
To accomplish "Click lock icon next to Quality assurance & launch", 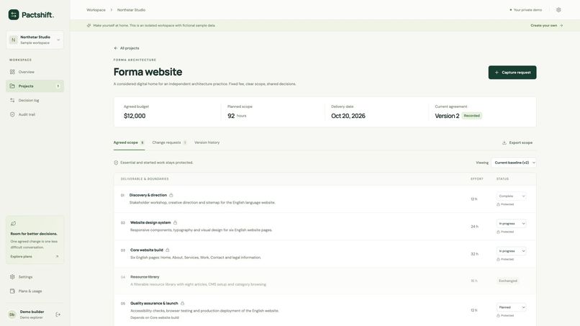I will (182, 303).
